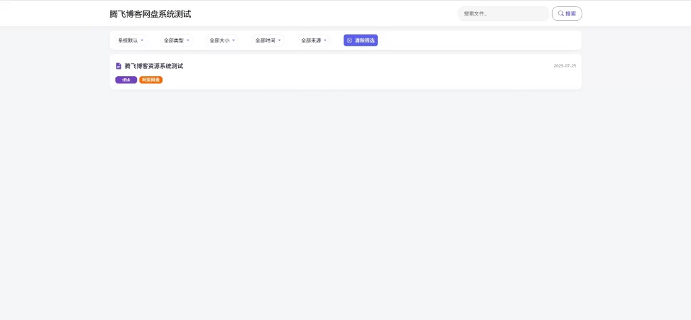The image size is (691, 320).
Task: Open the 全部来源 source filter
Action: 314,40
